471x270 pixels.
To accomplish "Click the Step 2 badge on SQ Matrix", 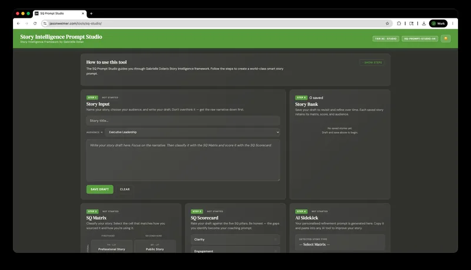I will [x=92, y=212].
